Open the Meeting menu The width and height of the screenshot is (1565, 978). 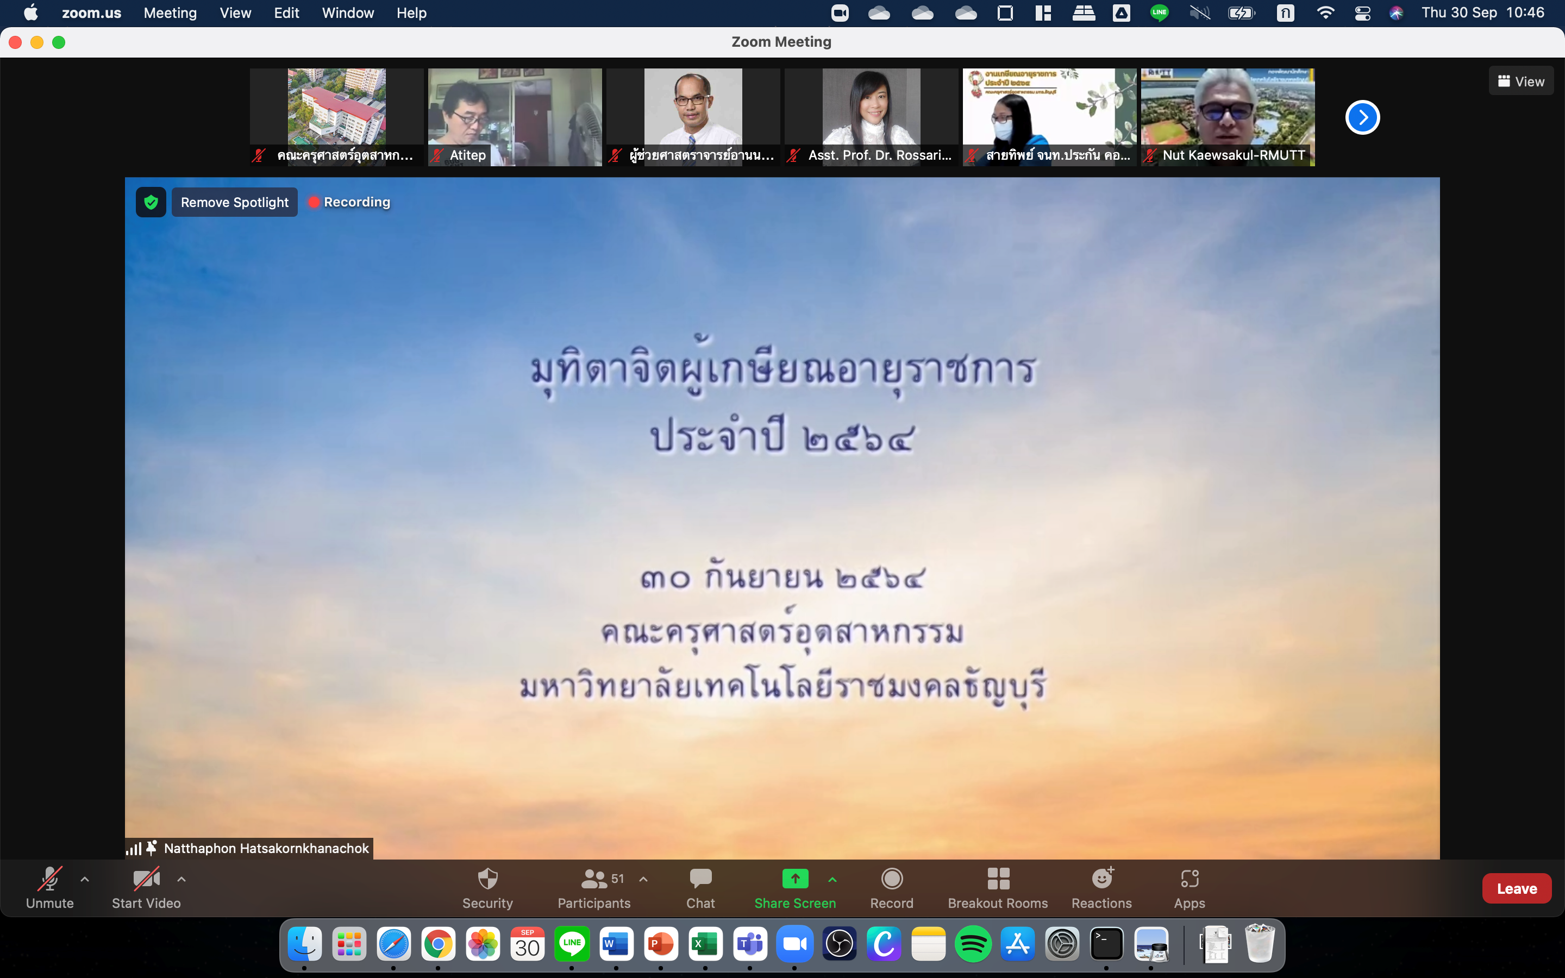(170, 13)
